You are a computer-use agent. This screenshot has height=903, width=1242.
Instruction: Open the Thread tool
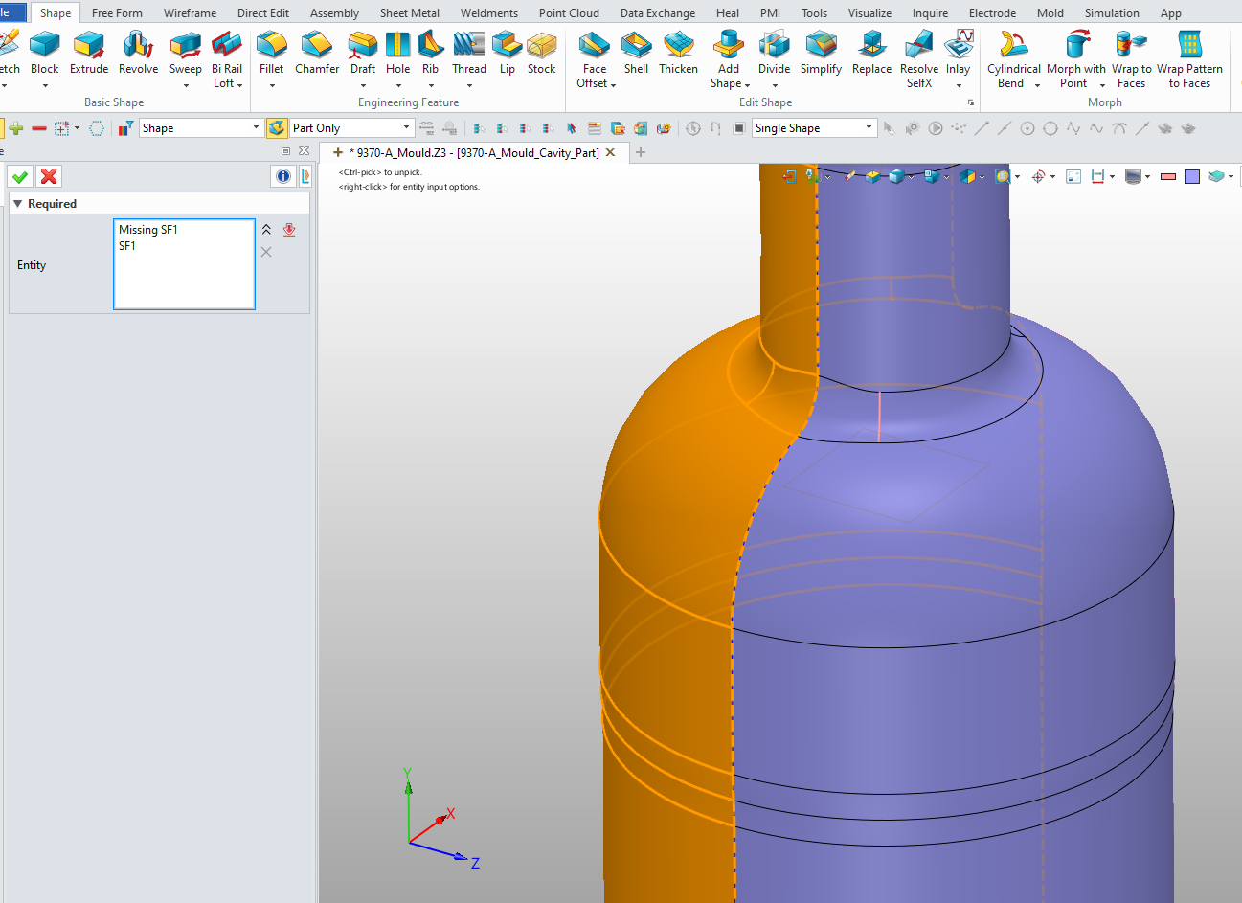[x=469, y=54]
